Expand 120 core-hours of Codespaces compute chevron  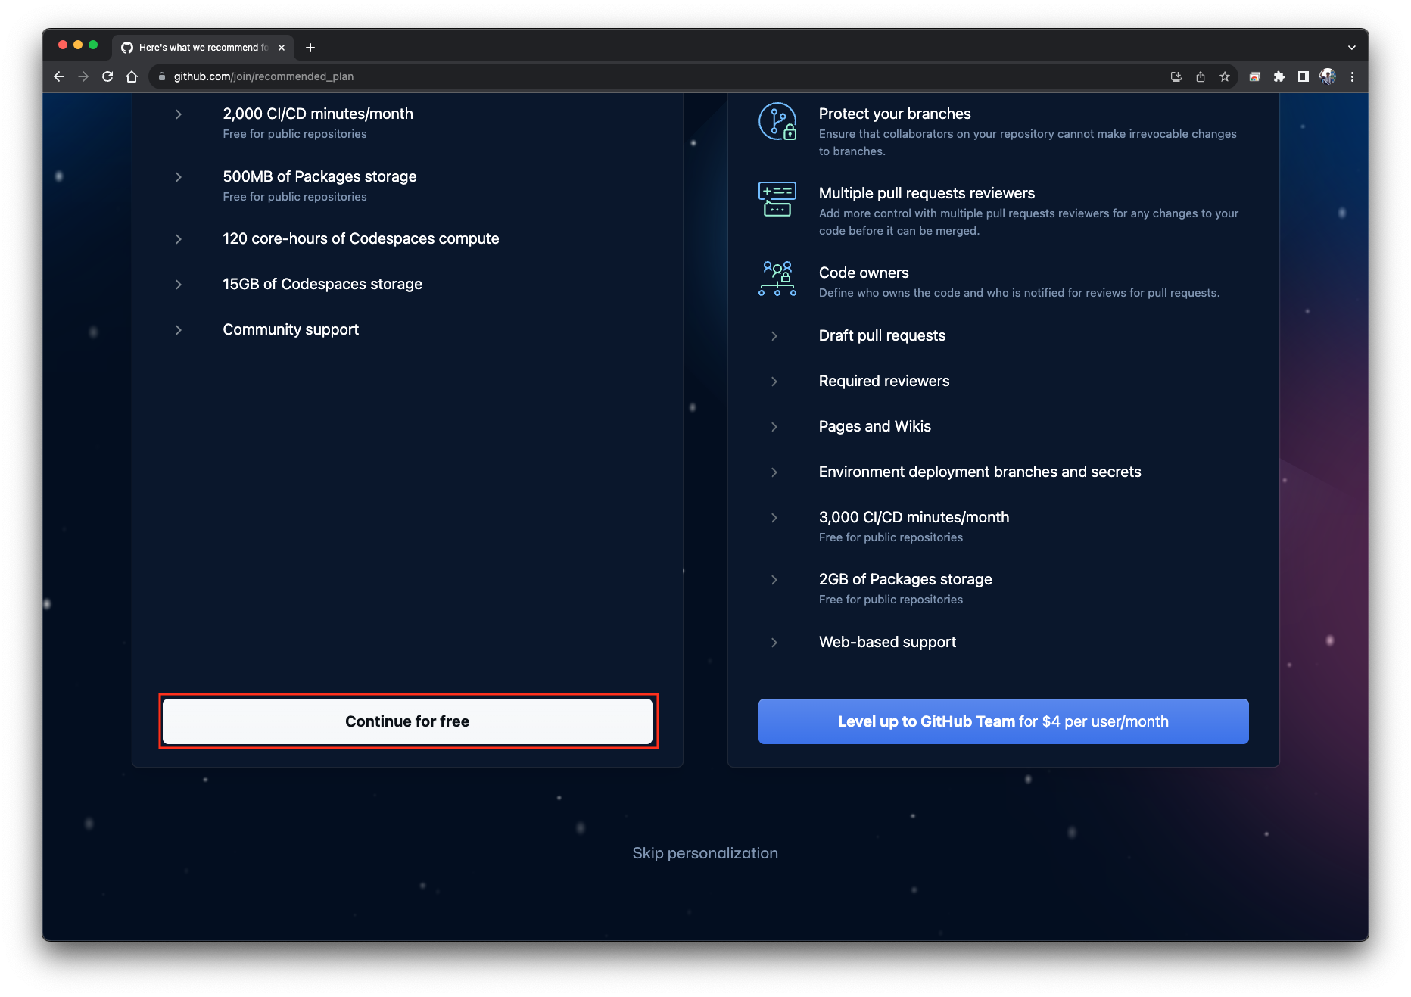point(179,239)
